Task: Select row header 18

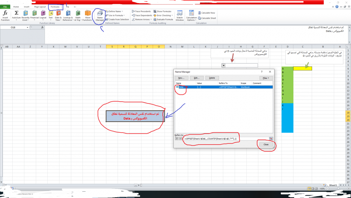Action: pyautogui.click(x=348, y=113)
